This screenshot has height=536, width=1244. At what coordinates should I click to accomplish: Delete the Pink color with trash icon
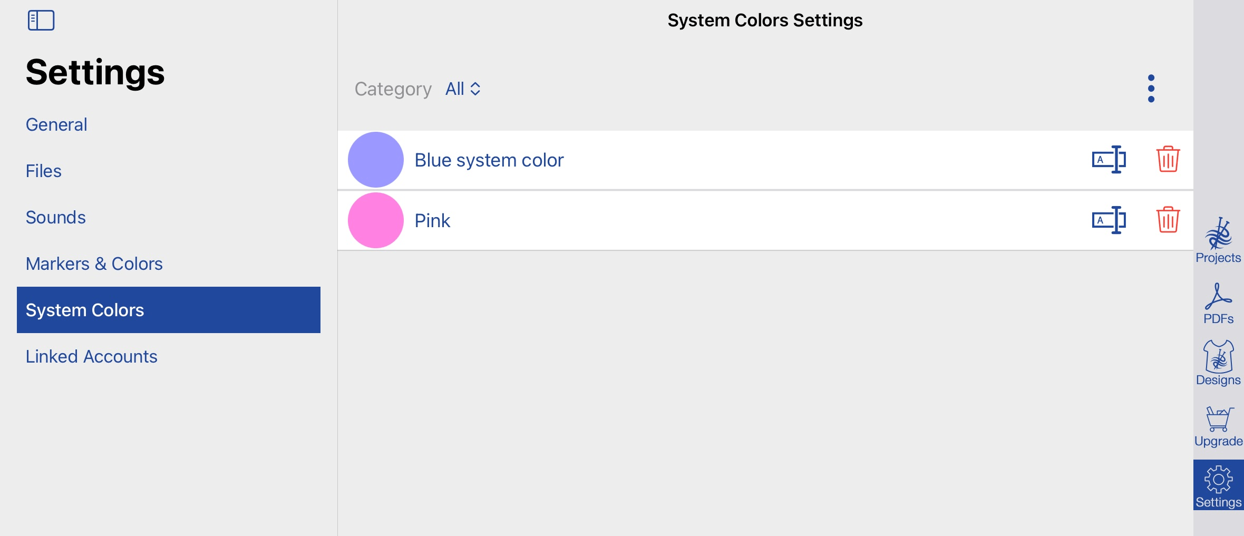(x=1168, y=220)
